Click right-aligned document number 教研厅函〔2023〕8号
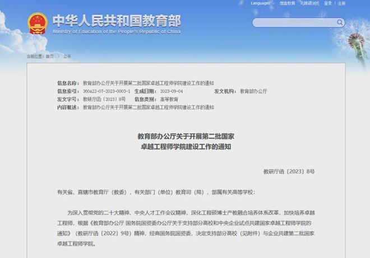370x258 pixels. pyautogui.click(x=289, y=171)
